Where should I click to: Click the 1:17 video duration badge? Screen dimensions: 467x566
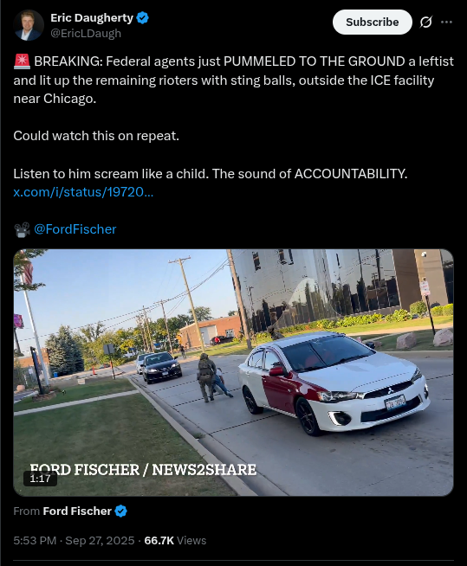[x=40, y=479]
